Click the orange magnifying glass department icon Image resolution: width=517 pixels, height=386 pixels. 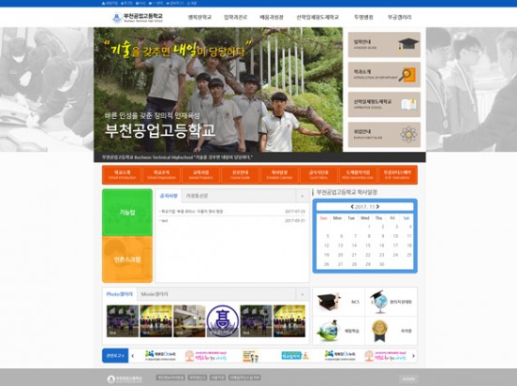[x=407, y=75]
